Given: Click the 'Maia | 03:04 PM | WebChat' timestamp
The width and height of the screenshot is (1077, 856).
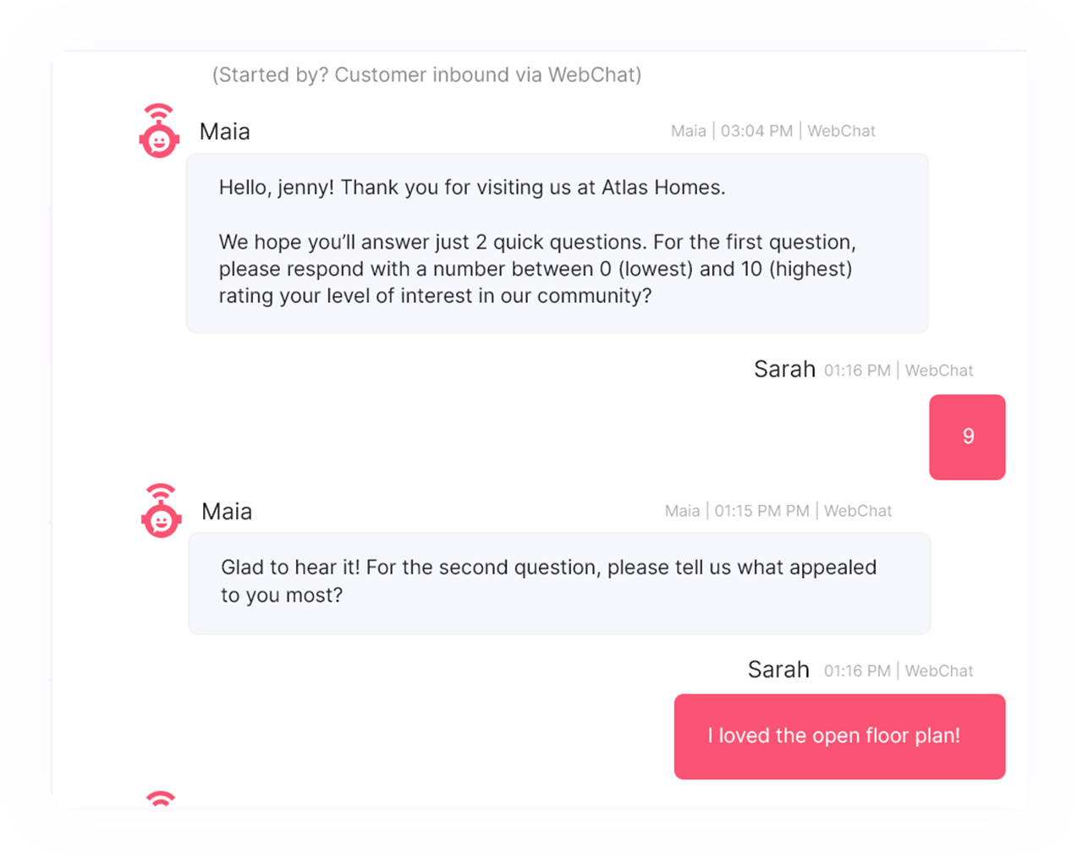Looking at the screenshot, I should pyautogui.click(x=772, y=131).
